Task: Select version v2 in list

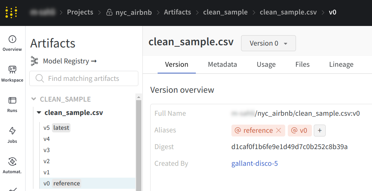Action: point(88,161)
